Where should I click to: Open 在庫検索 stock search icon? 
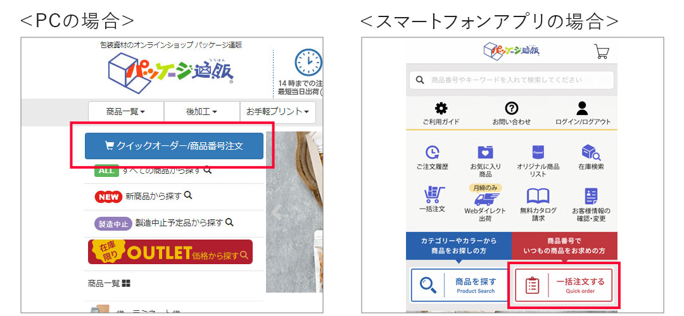click(x=591, y=152)
